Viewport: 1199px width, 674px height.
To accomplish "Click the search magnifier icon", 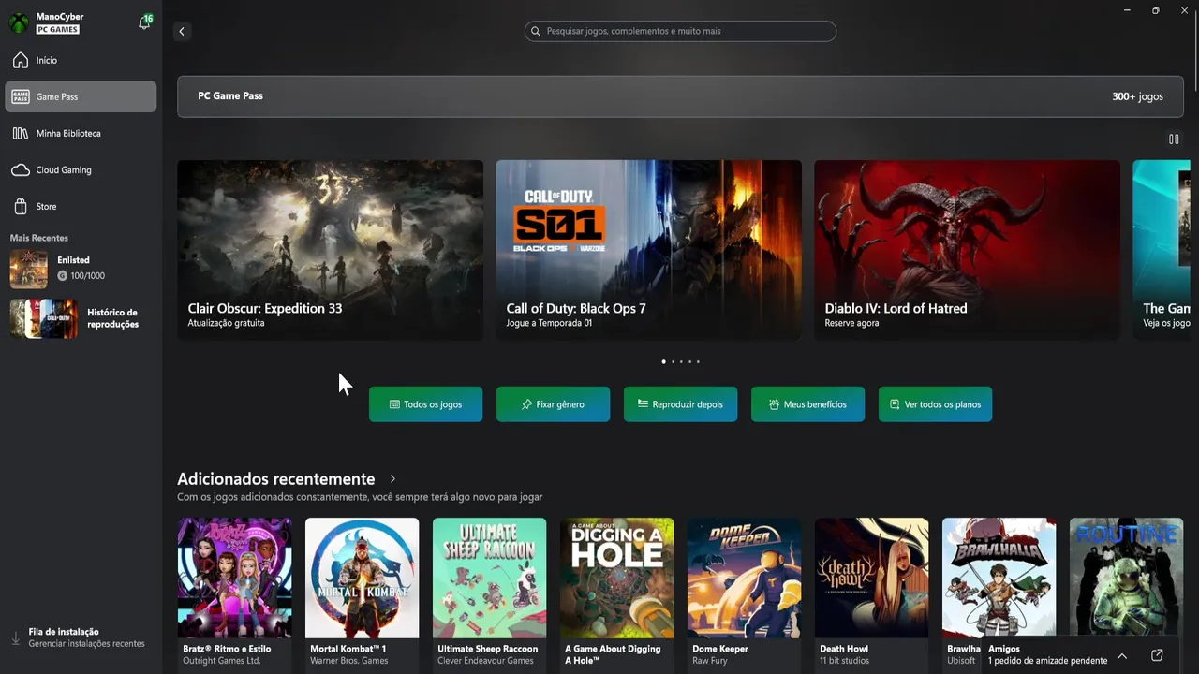I will (536, 31).
